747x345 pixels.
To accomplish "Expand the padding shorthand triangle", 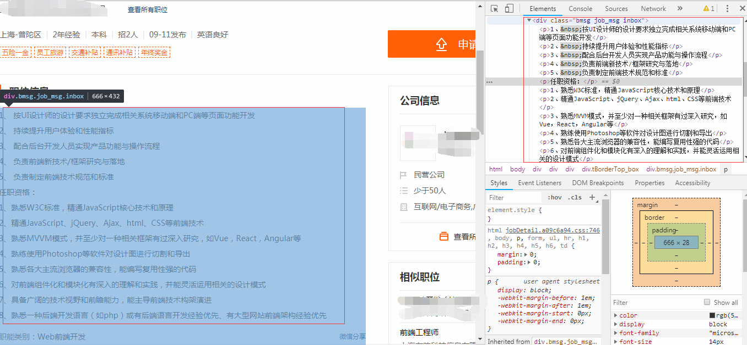I will tap(528, 263).
